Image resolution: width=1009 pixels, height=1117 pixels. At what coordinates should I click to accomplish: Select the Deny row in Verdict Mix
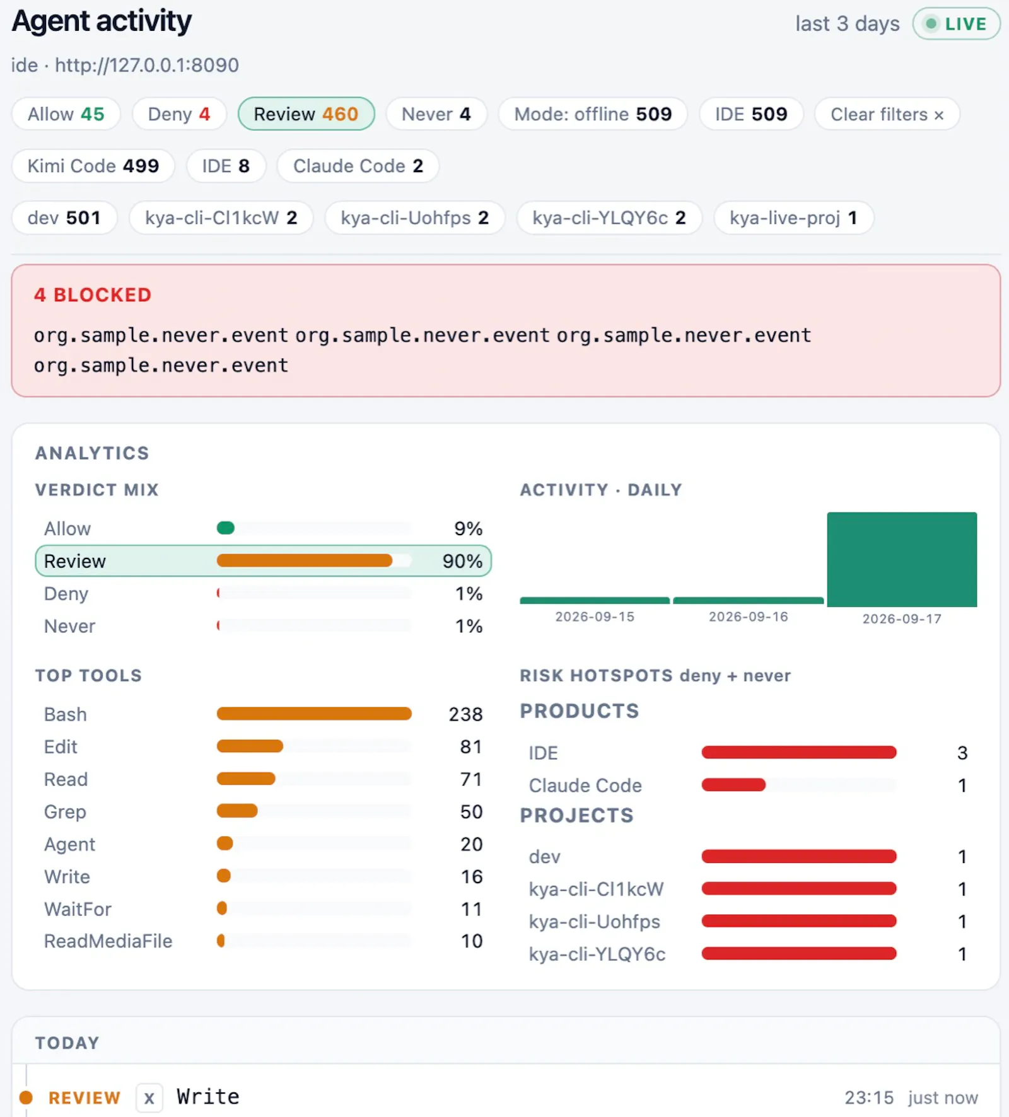point(263,594)
